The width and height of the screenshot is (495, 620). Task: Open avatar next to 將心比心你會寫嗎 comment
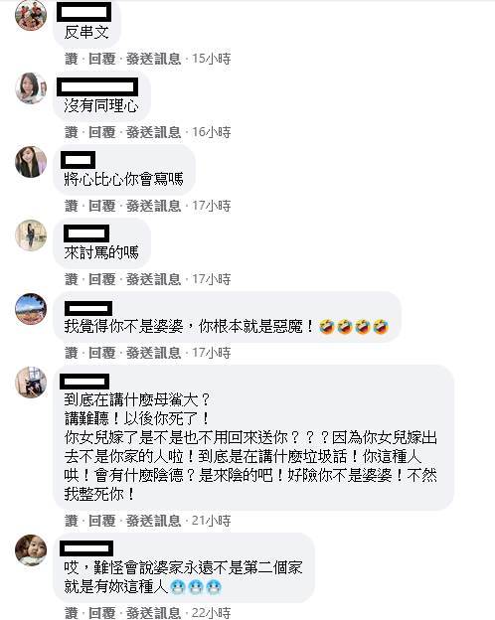[31, 162]
